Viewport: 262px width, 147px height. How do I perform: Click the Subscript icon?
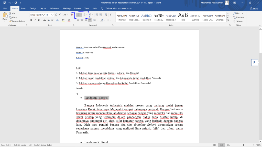click(49, 20)
